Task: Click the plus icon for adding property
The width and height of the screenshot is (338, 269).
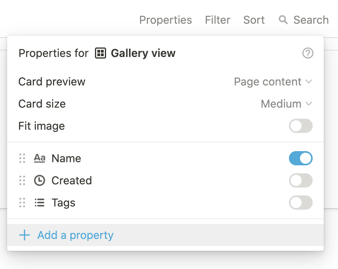Action: (x=25, y=235)
